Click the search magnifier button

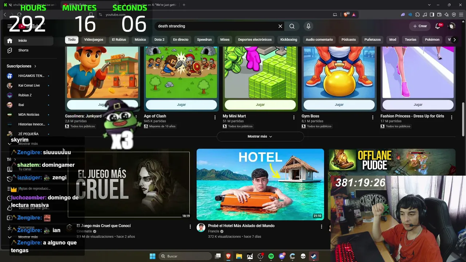[x=292, y=26]
